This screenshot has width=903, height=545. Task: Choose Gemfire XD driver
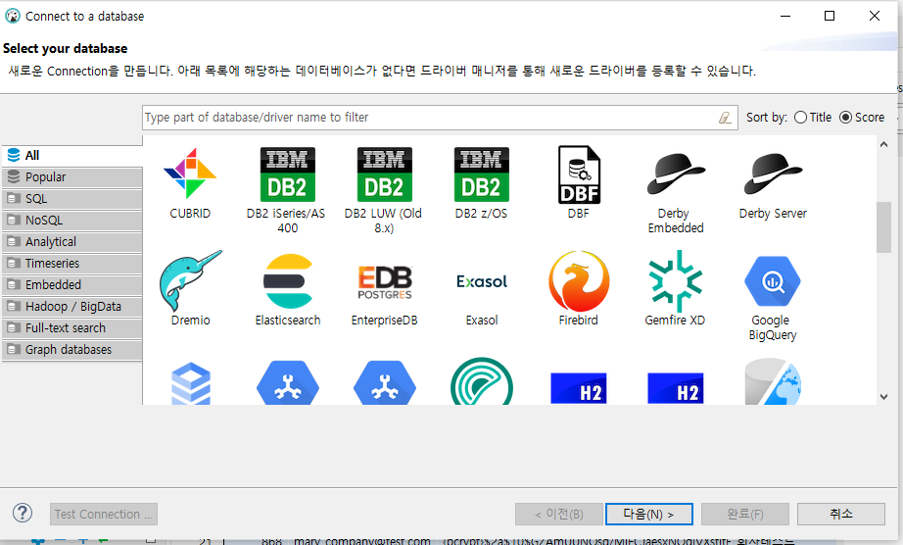(676, 281)
